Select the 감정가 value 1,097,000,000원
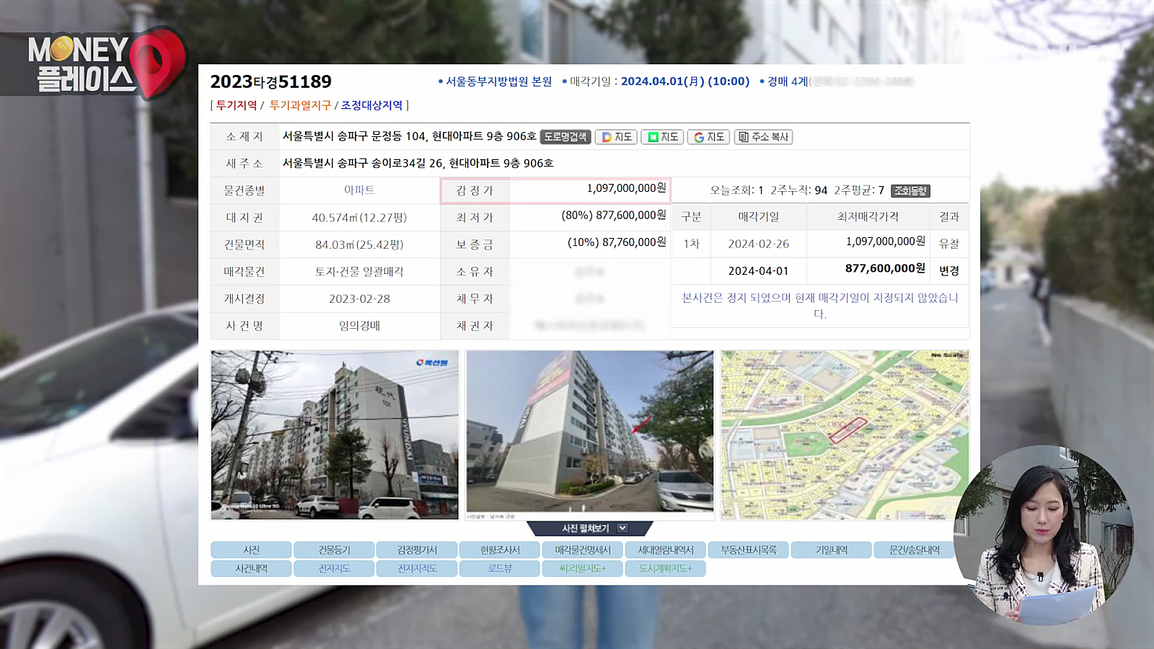 [x=626, y=188]
